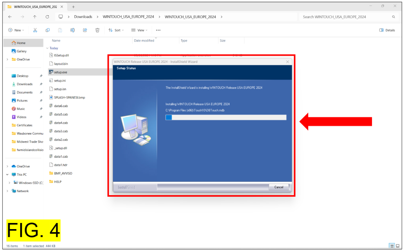Screen dimensions: 404x252
Task: Open Downloads in quick access
Action: coord(24,84)
